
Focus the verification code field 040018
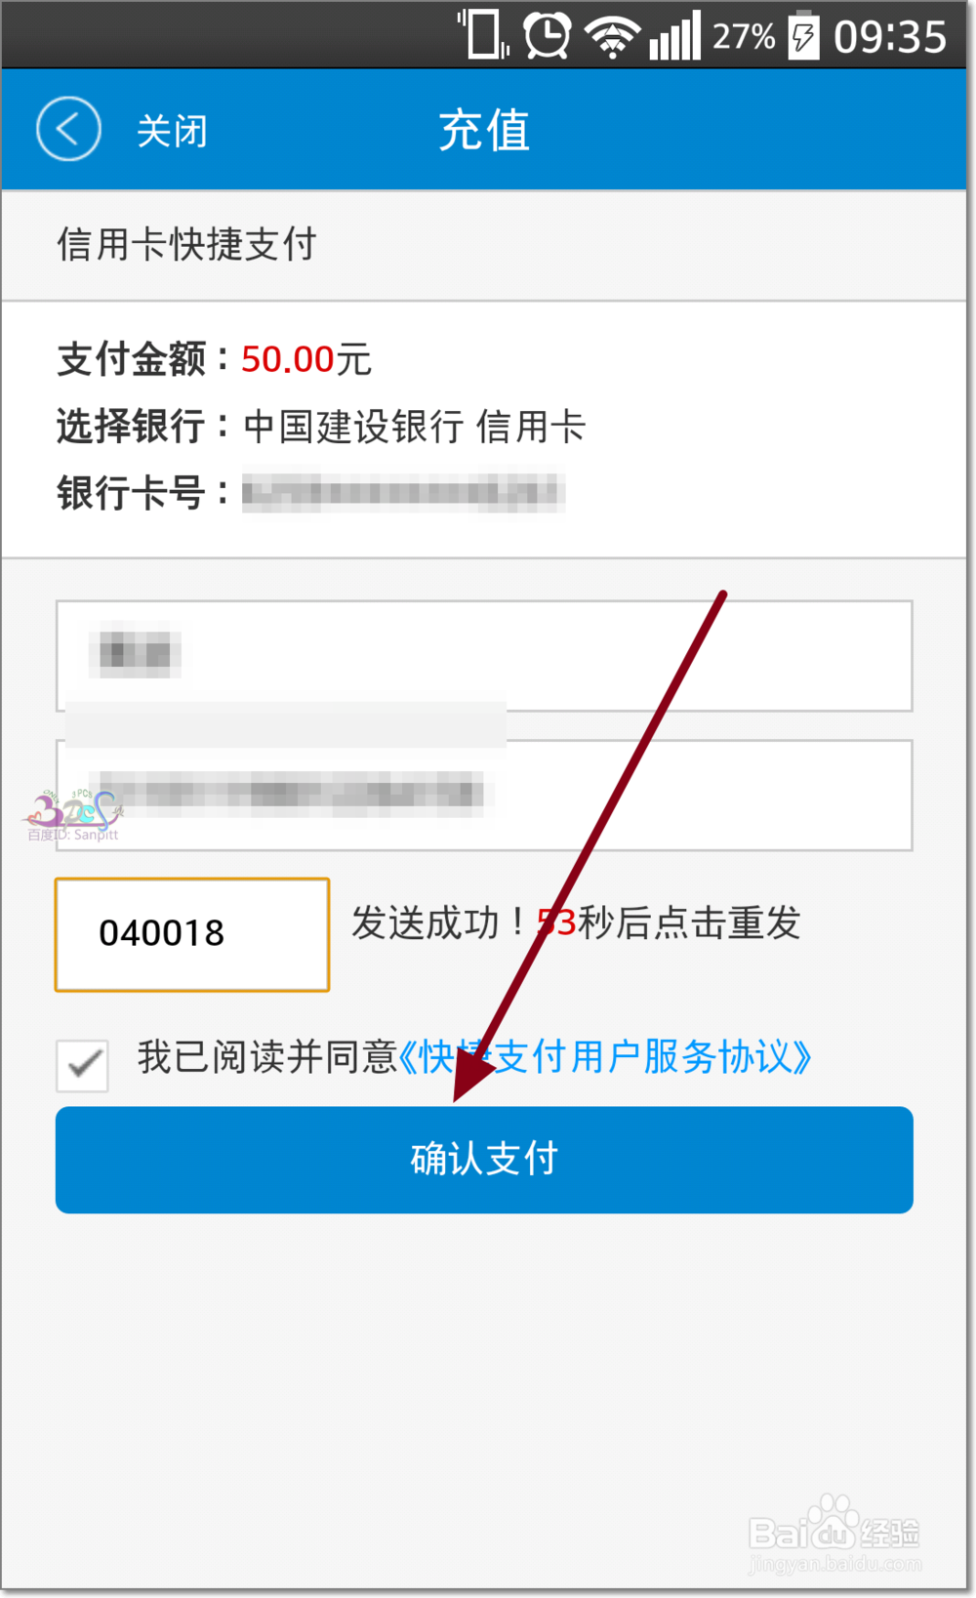[x=192, y=934]
